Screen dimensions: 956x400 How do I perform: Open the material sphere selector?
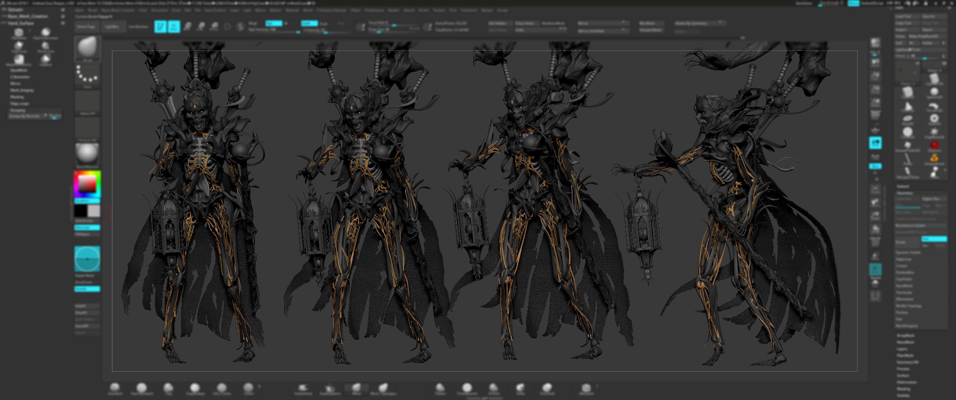point(88,154)
